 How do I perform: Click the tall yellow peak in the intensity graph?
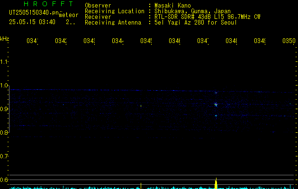tap(216, 183)
